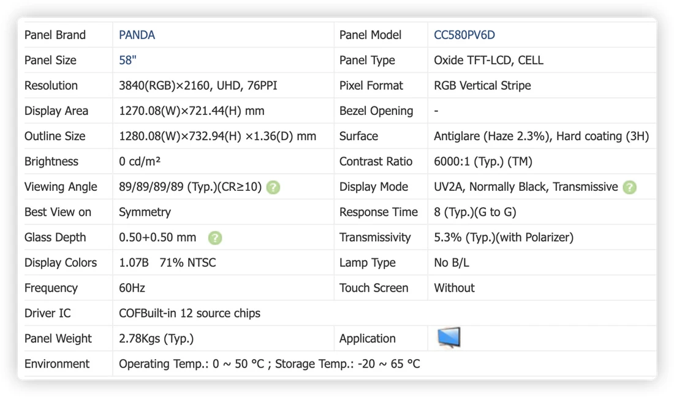
Task: Click the Display Colors label
Action: tap(61, 262)
